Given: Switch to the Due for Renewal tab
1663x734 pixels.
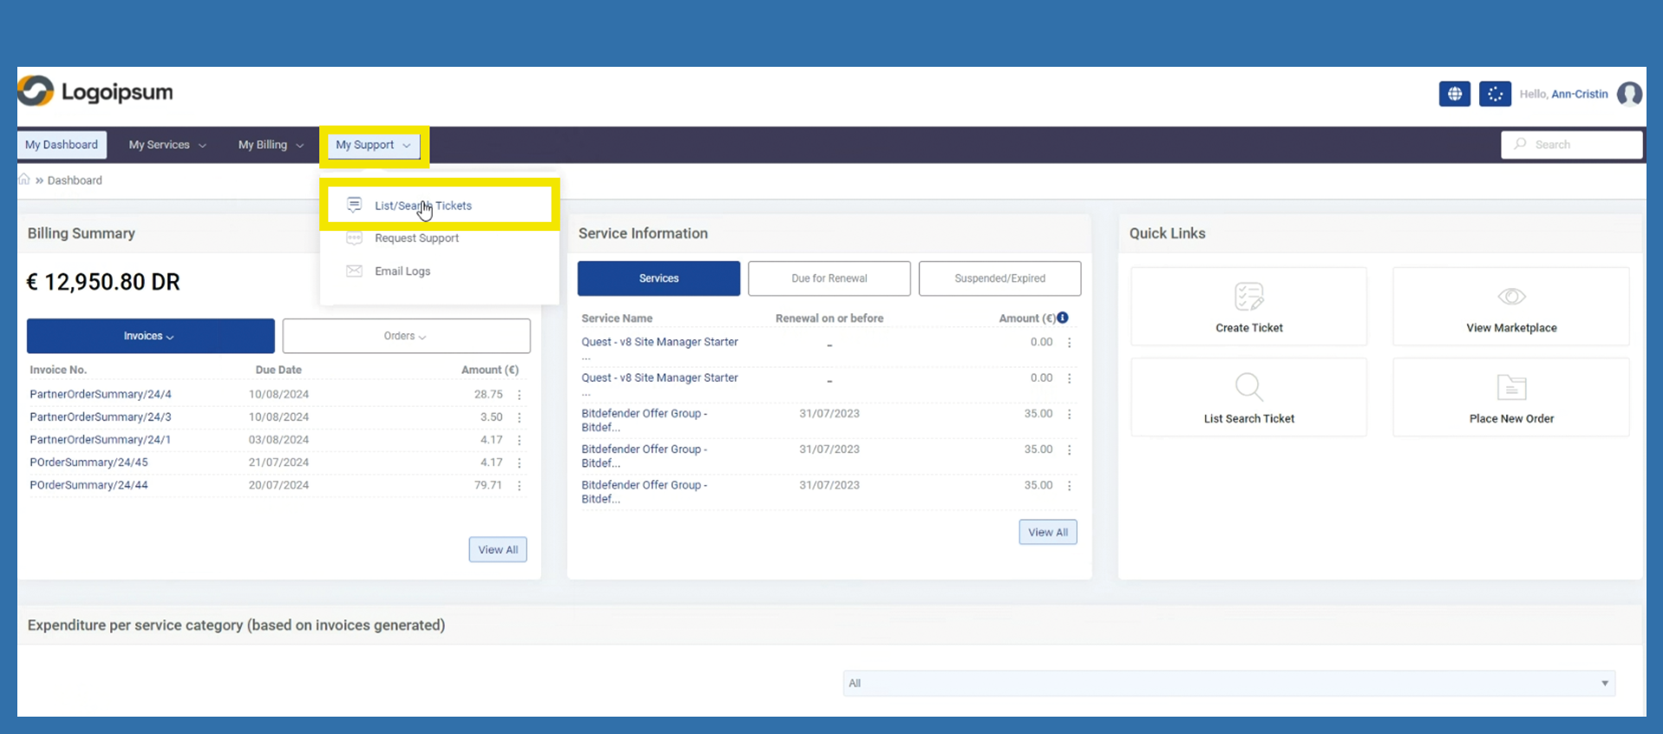Looking at the screenshot, I should tap(828, 279).
